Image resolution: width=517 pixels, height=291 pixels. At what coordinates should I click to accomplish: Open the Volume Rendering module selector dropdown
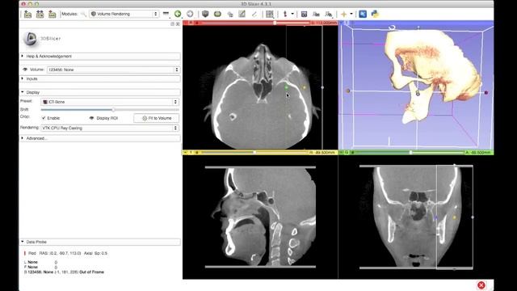[124, 14]
